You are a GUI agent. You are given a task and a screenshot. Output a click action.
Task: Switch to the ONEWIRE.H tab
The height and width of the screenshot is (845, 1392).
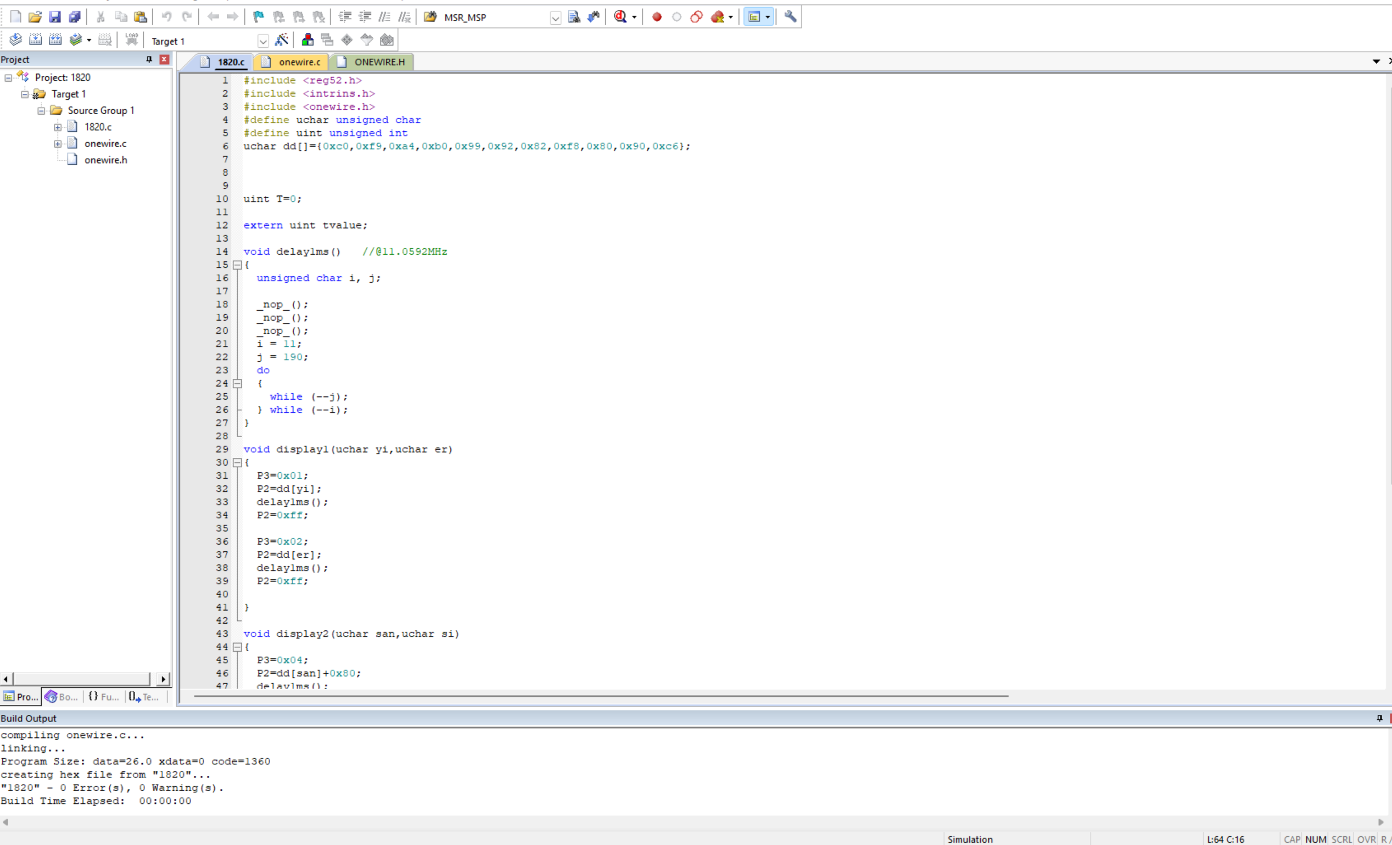378,62
